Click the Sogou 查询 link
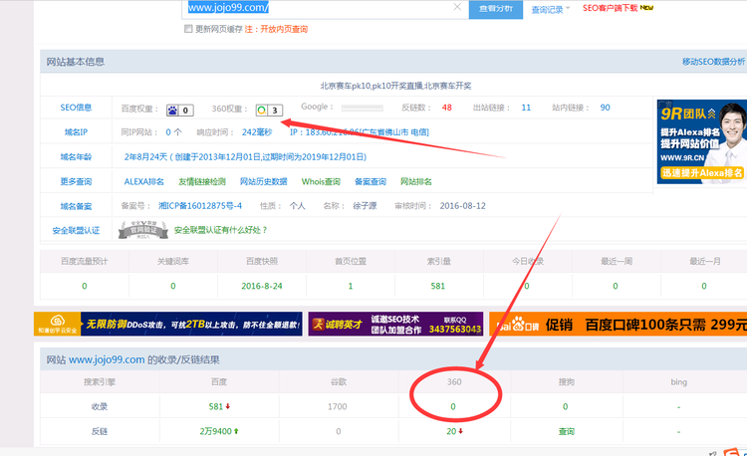 click(567, 431)
